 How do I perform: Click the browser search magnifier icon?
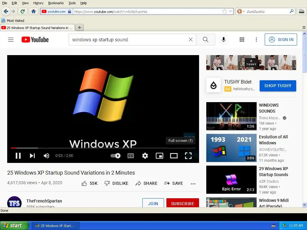[x=291, y=11]
